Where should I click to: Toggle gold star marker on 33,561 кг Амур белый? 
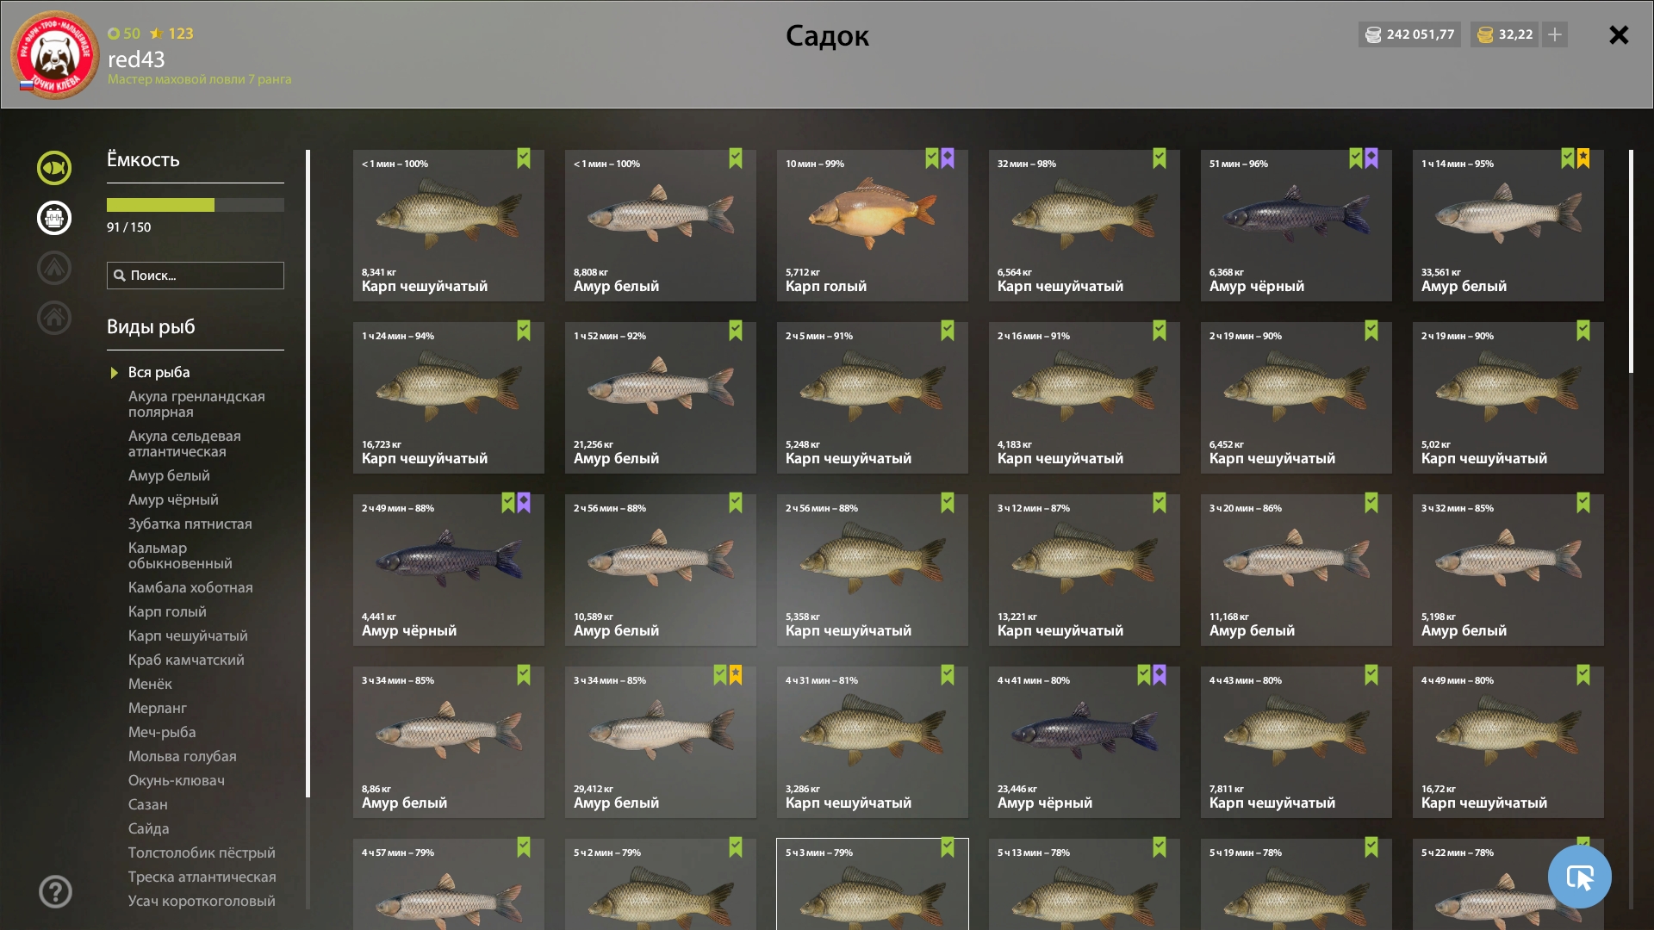tap(1583, 158)
